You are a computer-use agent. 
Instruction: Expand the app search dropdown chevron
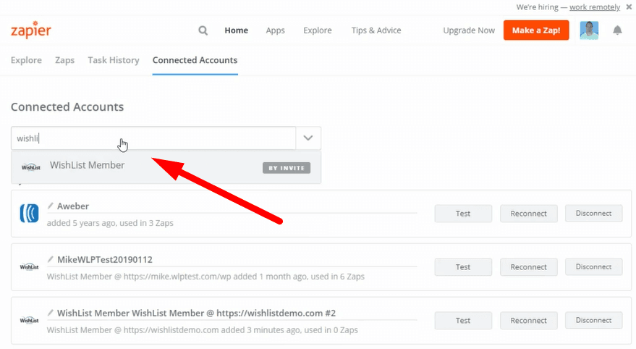[x=308, y=138]
